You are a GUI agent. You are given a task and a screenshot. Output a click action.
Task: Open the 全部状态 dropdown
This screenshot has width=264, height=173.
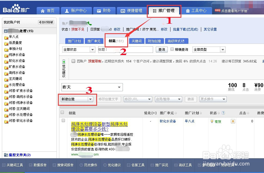[x=79, y=50]
